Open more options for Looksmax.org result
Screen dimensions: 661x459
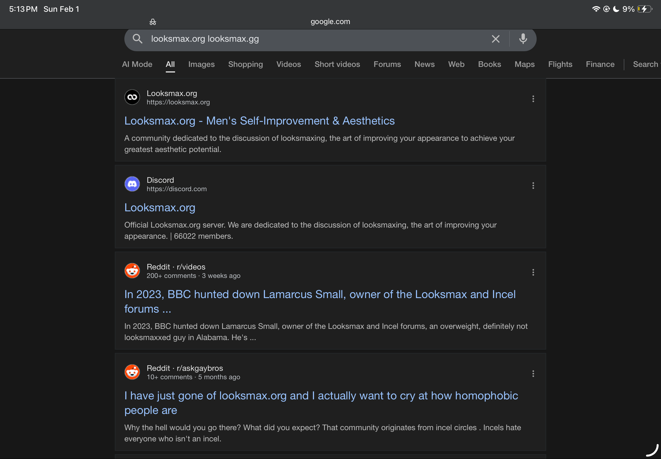pyautogui.click(x=533, y=99)
